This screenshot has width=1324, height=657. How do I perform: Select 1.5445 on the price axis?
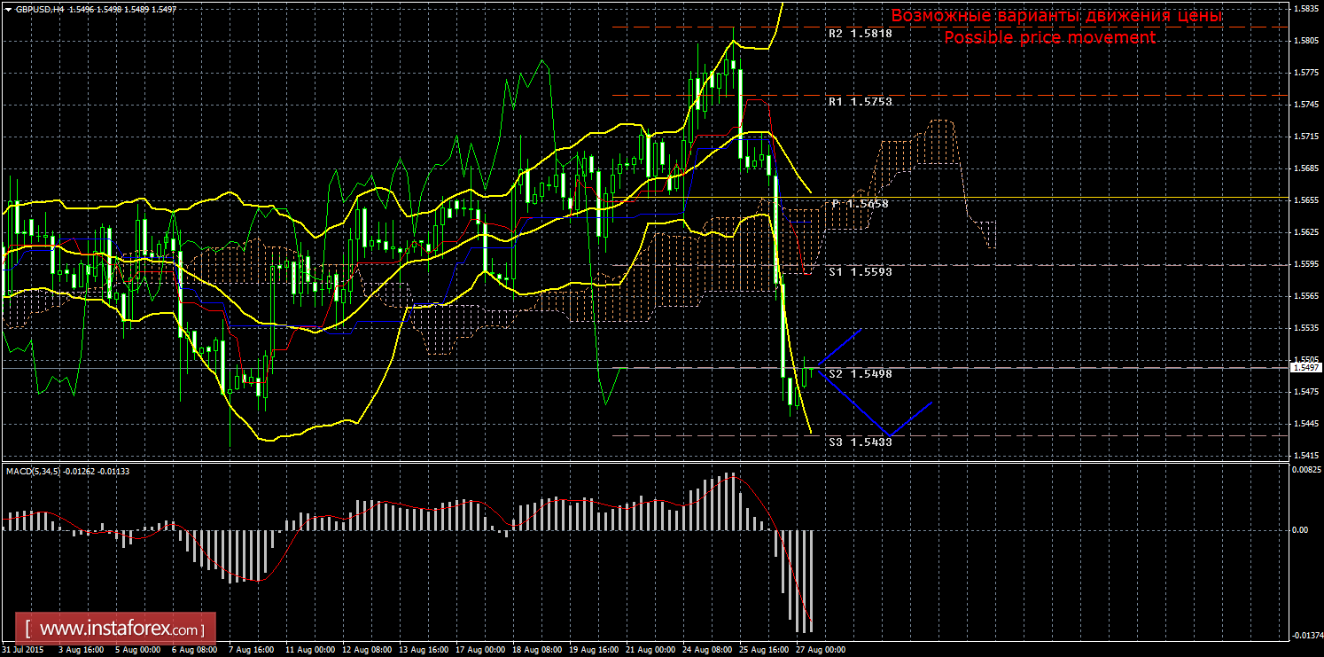[x=1305, y=423]
